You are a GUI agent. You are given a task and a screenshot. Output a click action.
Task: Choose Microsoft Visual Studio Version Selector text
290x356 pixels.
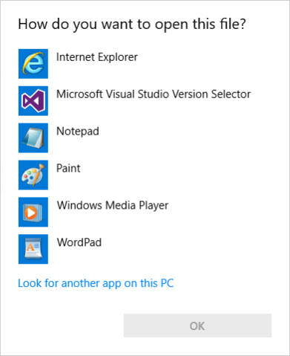154,94
